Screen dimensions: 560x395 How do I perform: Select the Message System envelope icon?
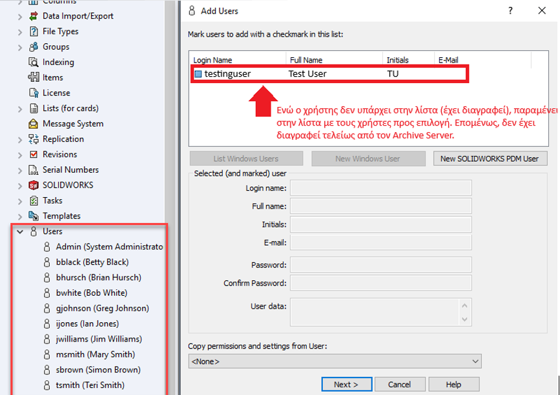[x=34, y=124]
